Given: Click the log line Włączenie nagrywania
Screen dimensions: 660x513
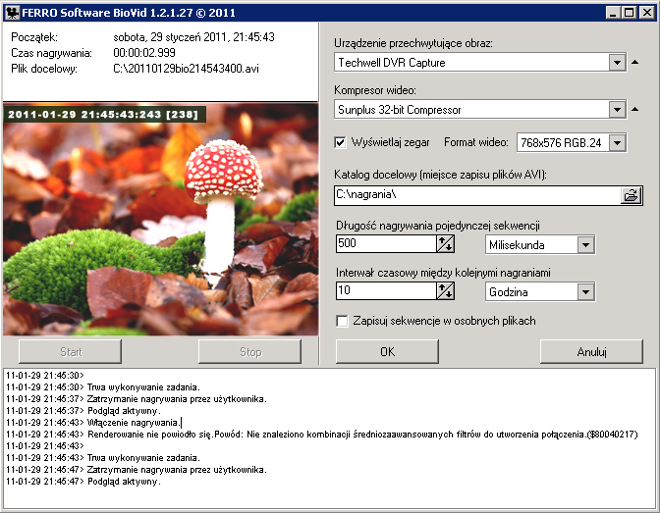Looking at the screenshot, I should point(92,423).
